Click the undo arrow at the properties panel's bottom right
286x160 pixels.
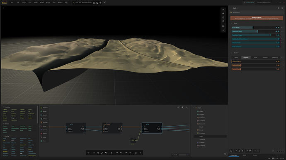pyautogui.click(x=273, y=151)
